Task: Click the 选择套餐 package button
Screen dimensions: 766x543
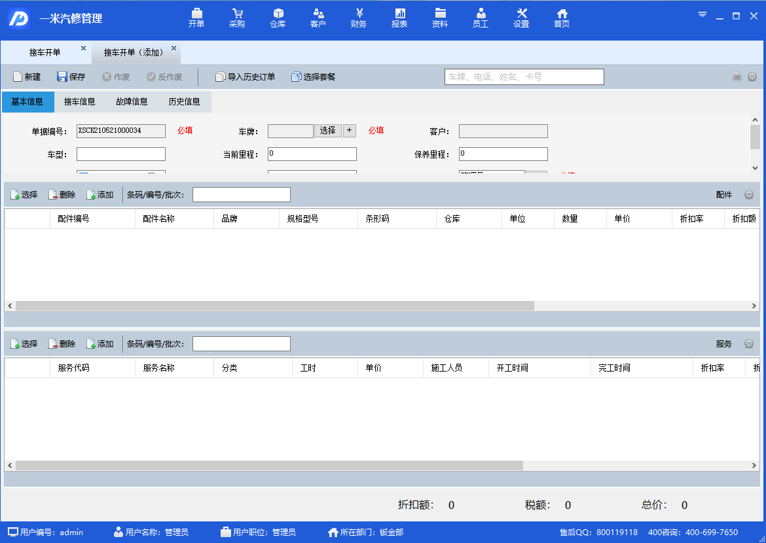Action: coord(314,77)
